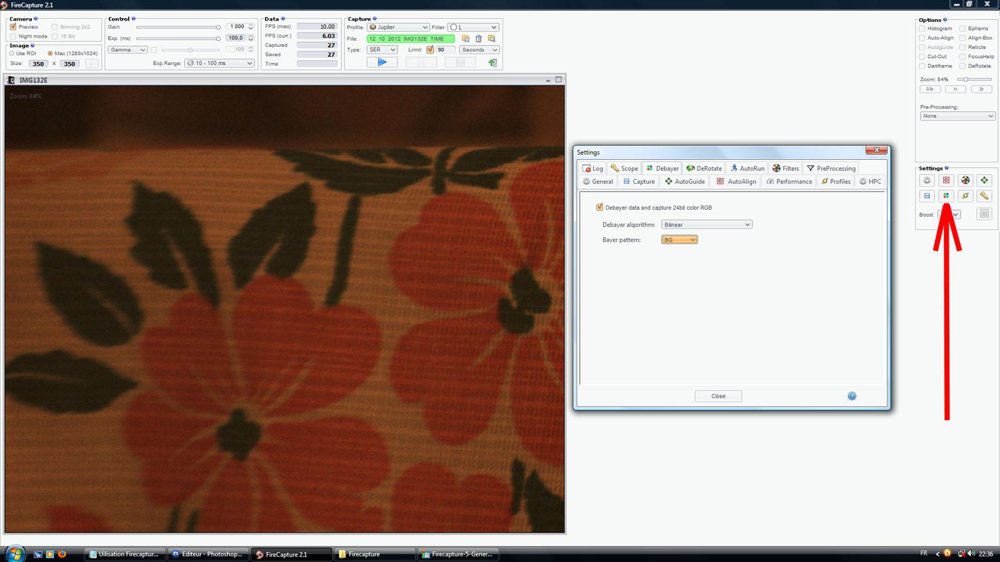Open Debayer settings colored squares icon
Image resolution: width=1000 pixels, height=562 pixels.
click(x=946, y=196)
